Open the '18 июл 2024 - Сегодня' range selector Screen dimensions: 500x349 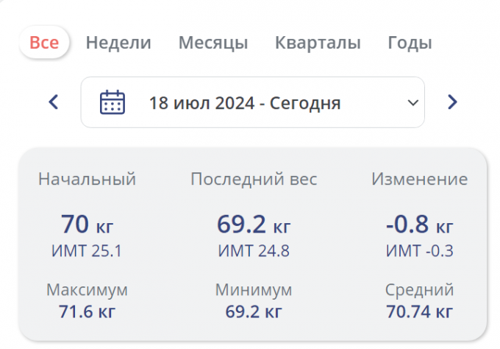[x=245, y=102]
